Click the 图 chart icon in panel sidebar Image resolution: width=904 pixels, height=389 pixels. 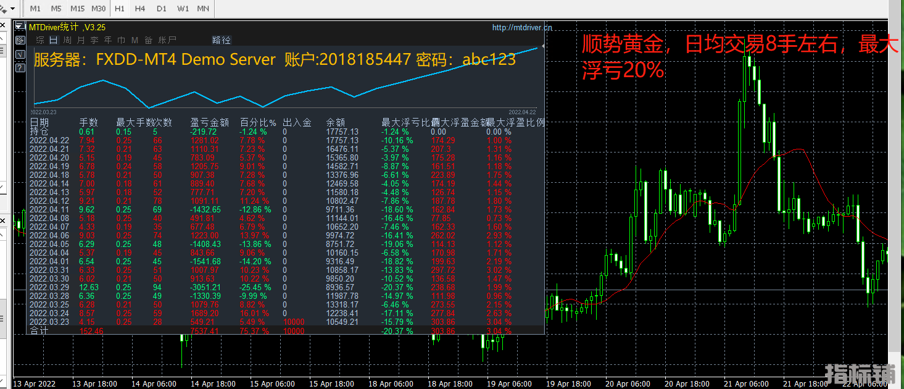[x=20, y=40]
